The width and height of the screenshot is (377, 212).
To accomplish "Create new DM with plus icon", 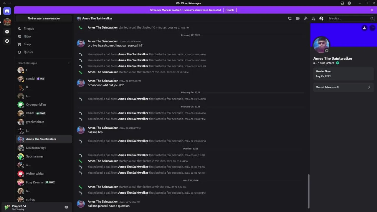I will [x=69, y=63].
